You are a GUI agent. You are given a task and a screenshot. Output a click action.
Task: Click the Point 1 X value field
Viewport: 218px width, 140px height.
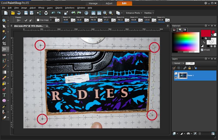point(66,20)
